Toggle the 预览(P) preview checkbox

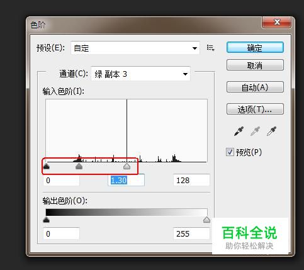pyautogui.click(x=230, y=152)
